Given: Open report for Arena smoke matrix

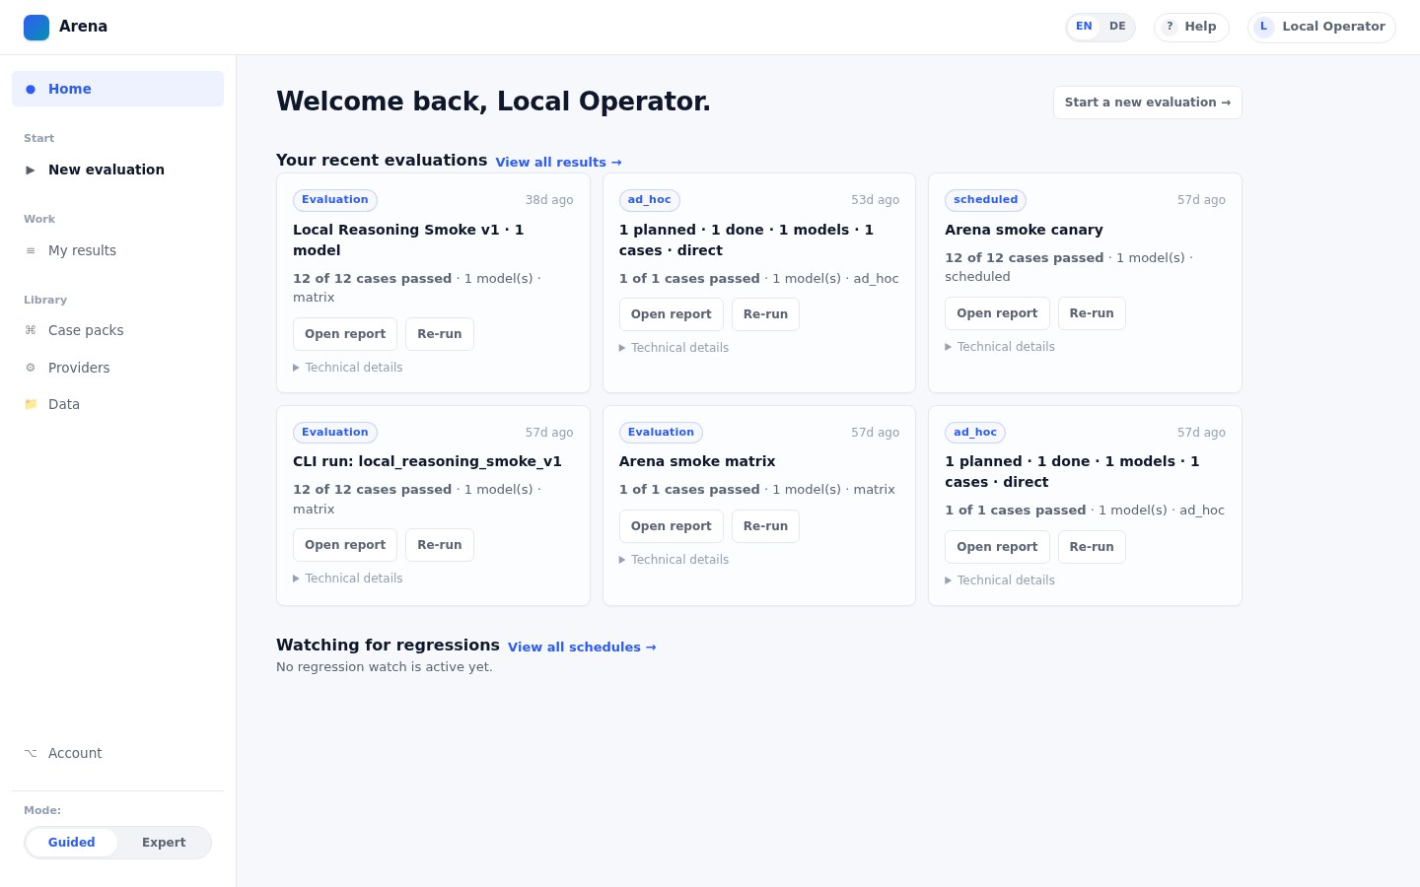Looking at the screenshot, I should (672, 526).
